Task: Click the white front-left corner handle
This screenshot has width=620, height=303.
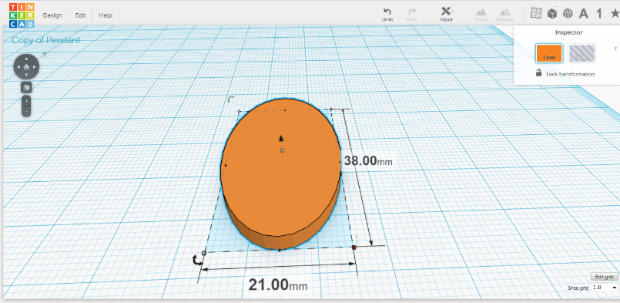Action: click(204, 253)
